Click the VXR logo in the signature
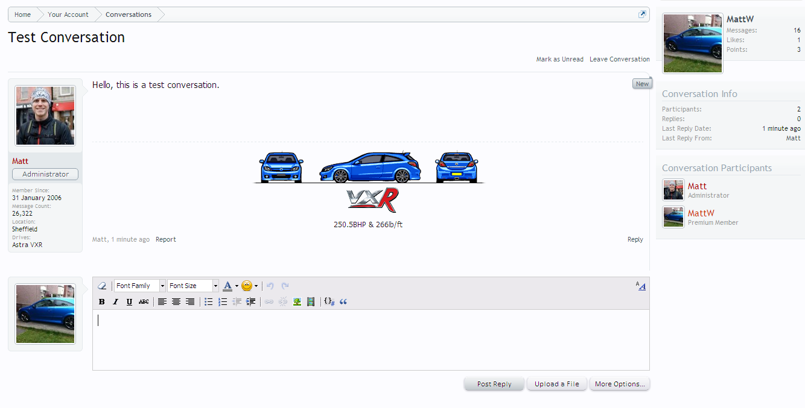Screen dimensions: 805x408 coord(372,201)
